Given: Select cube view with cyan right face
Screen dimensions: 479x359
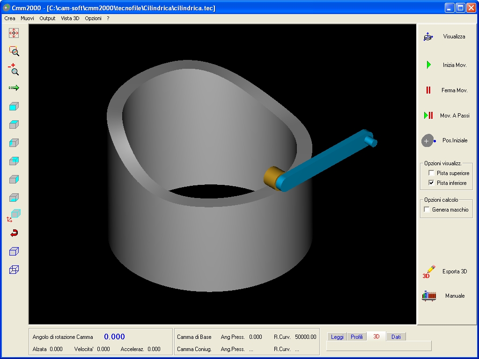Looking at the screenshot, I should [x=14, y=179].
